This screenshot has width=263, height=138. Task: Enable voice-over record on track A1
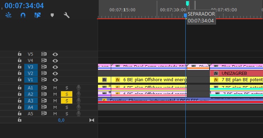[x=78, y=88]
